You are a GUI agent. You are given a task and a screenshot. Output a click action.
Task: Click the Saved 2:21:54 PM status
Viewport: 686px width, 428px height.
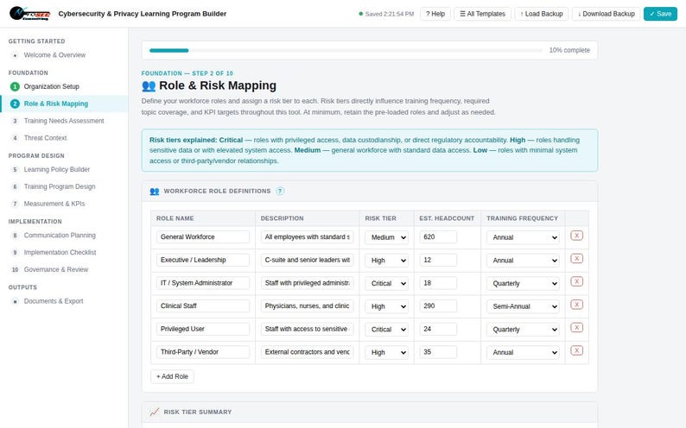[386, 14]
